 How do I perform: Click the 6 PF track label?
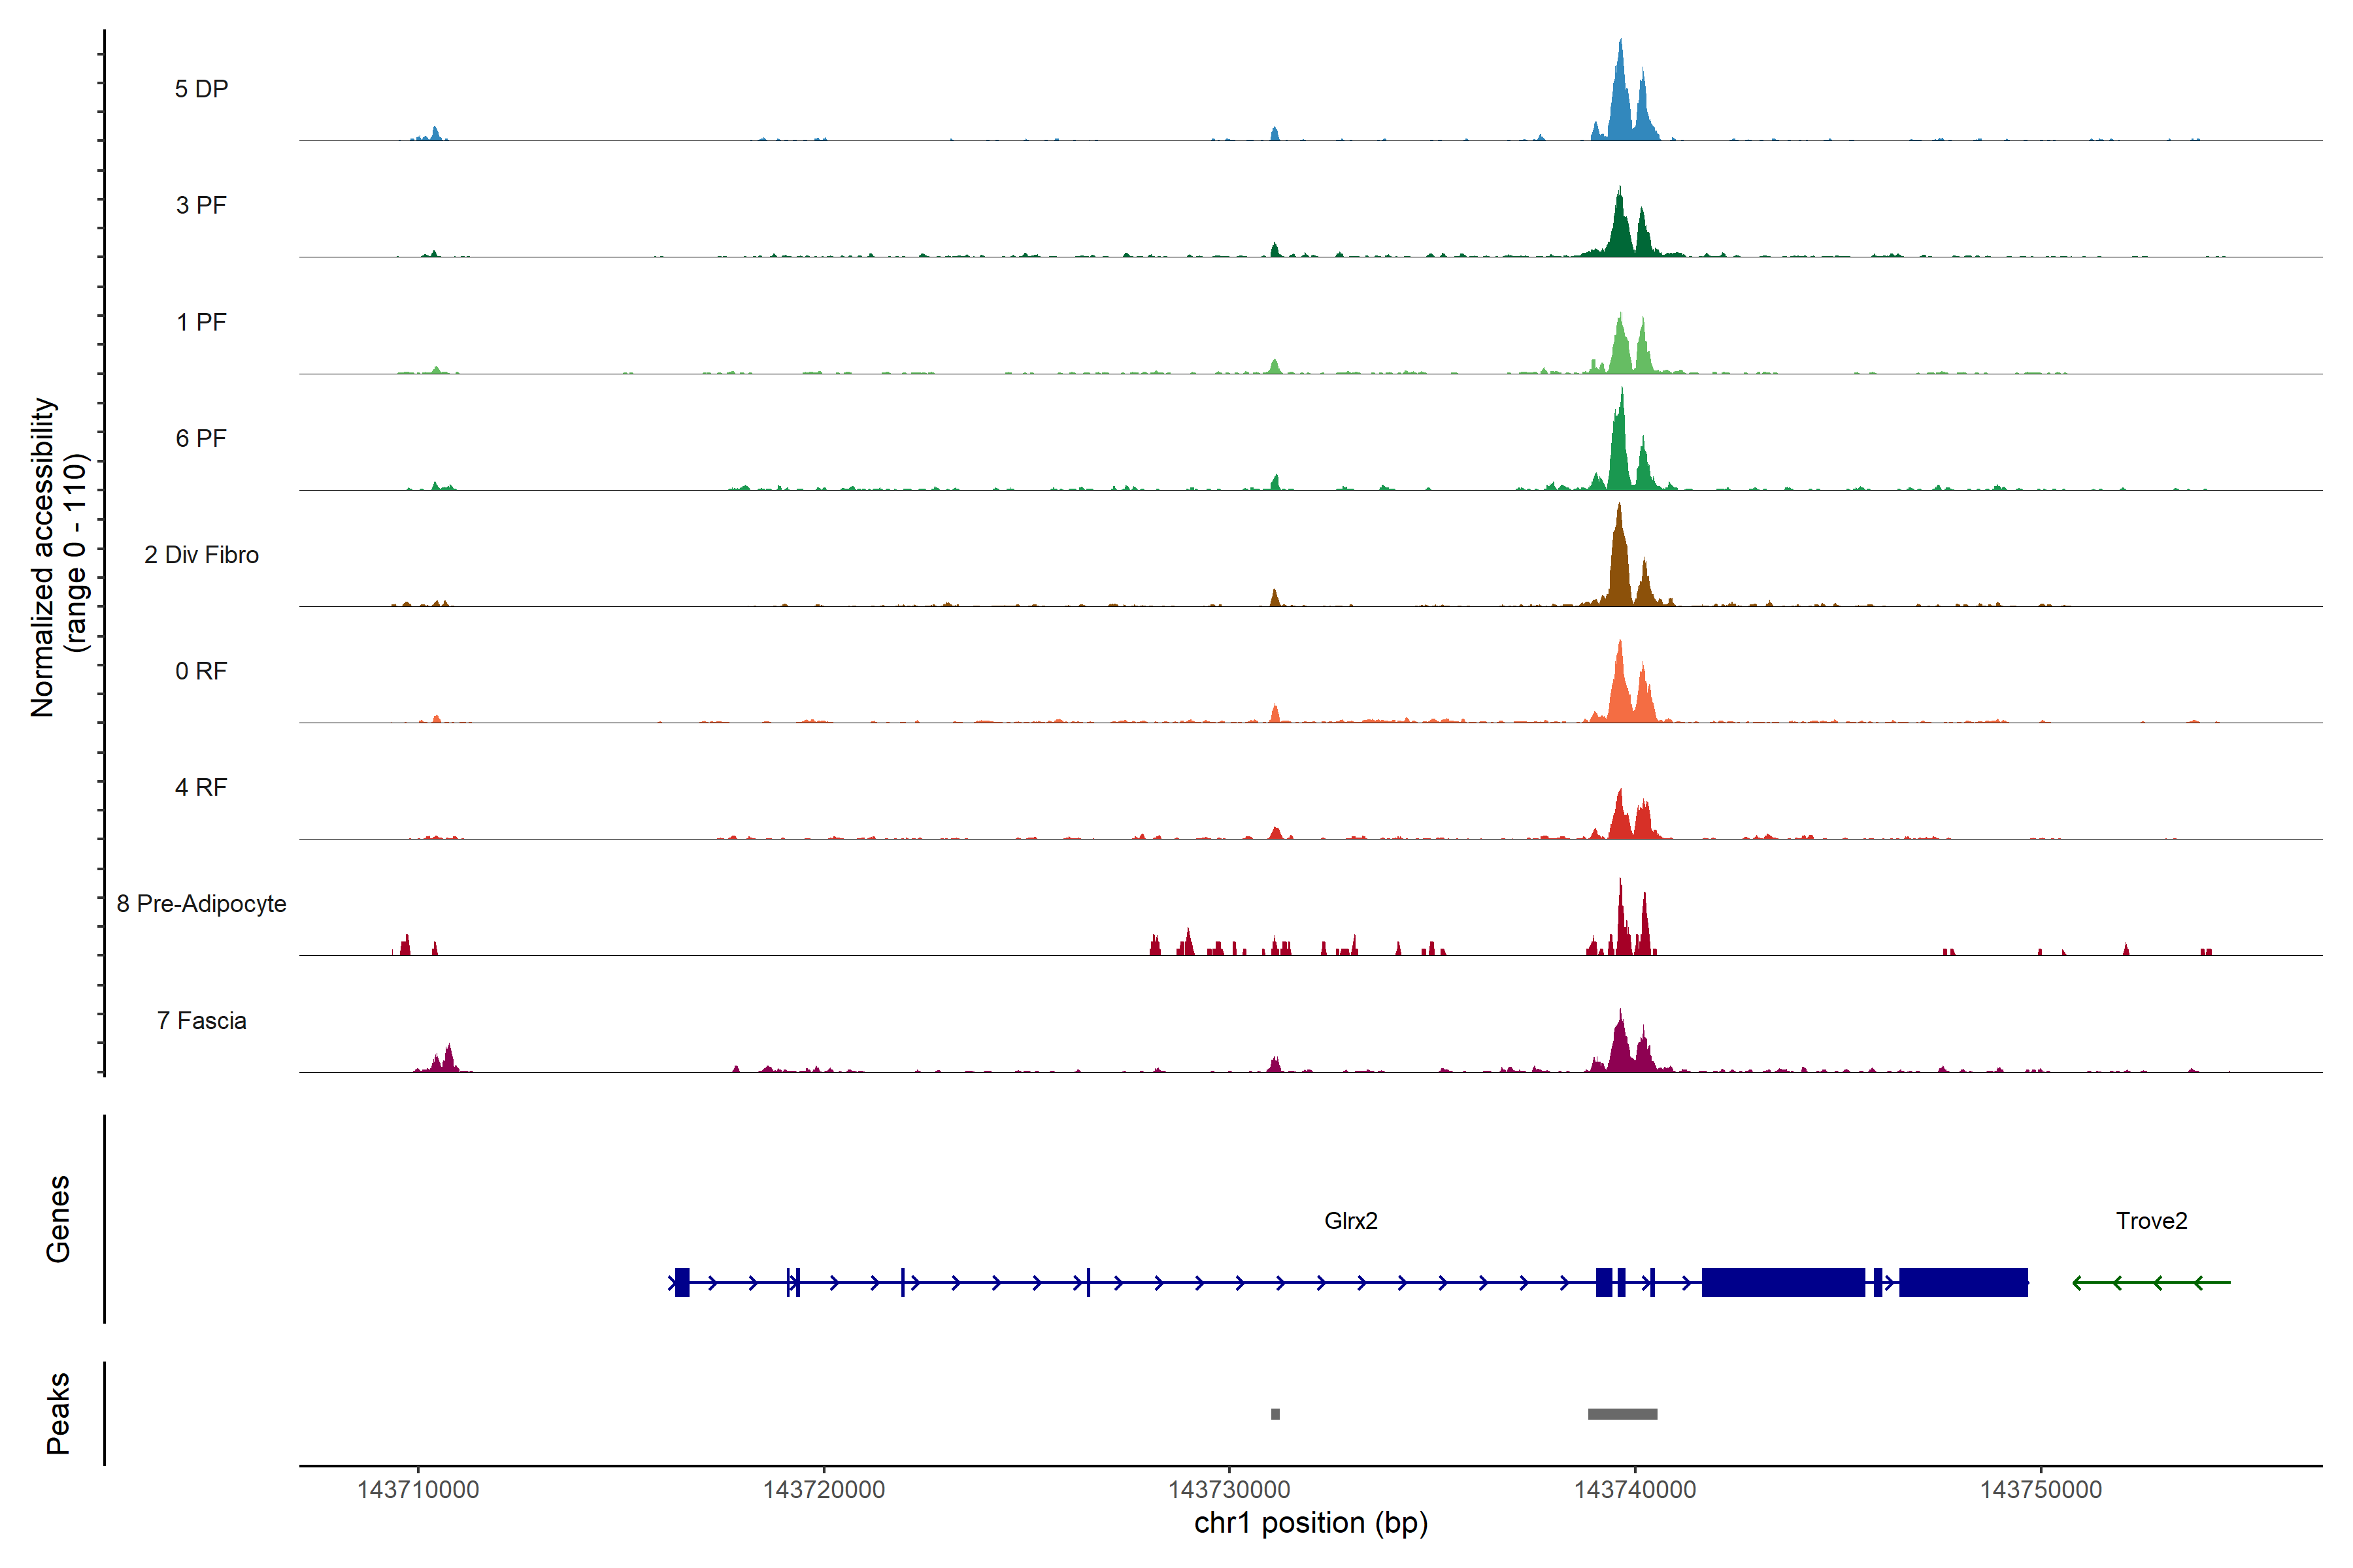click(201, 438)
